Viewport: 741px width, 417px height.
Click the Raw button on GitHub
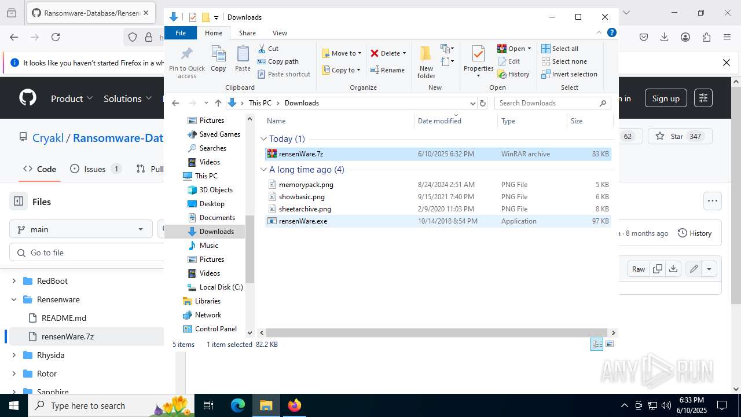[638, 269]
